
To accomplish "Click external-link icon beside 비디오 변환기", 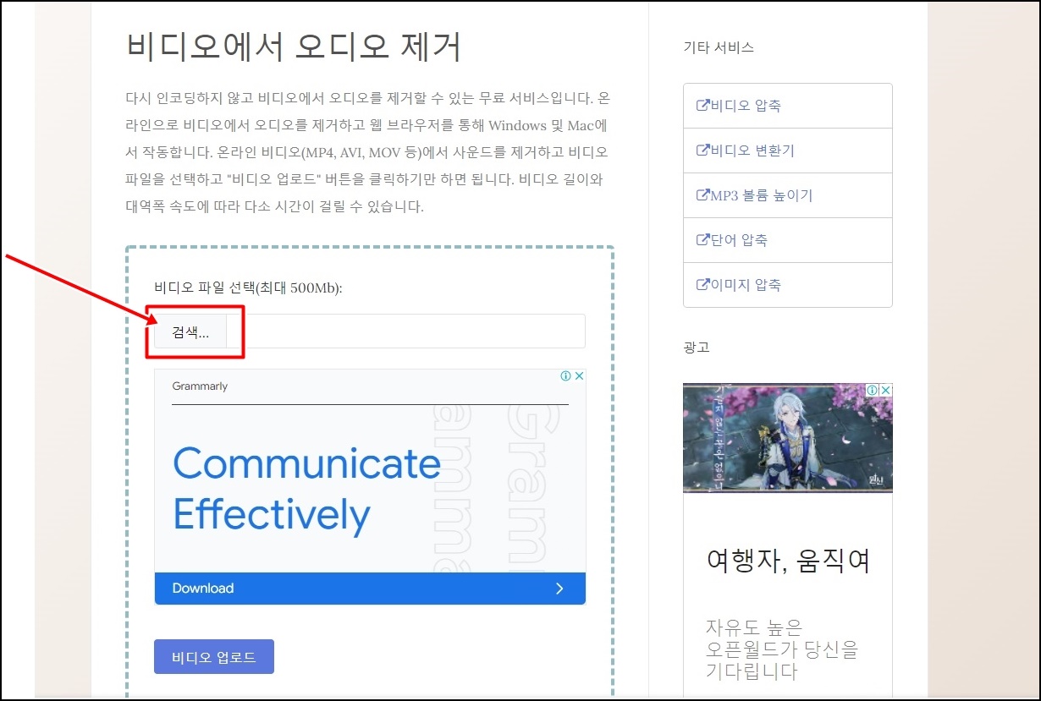I will pos(702,151).
